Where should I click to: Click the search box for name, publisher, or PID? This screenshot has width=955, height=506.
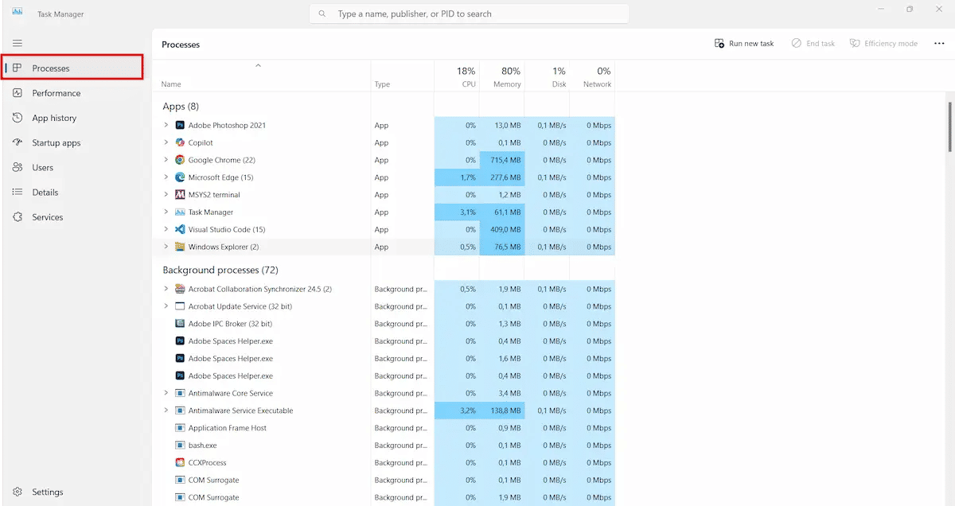469,14
